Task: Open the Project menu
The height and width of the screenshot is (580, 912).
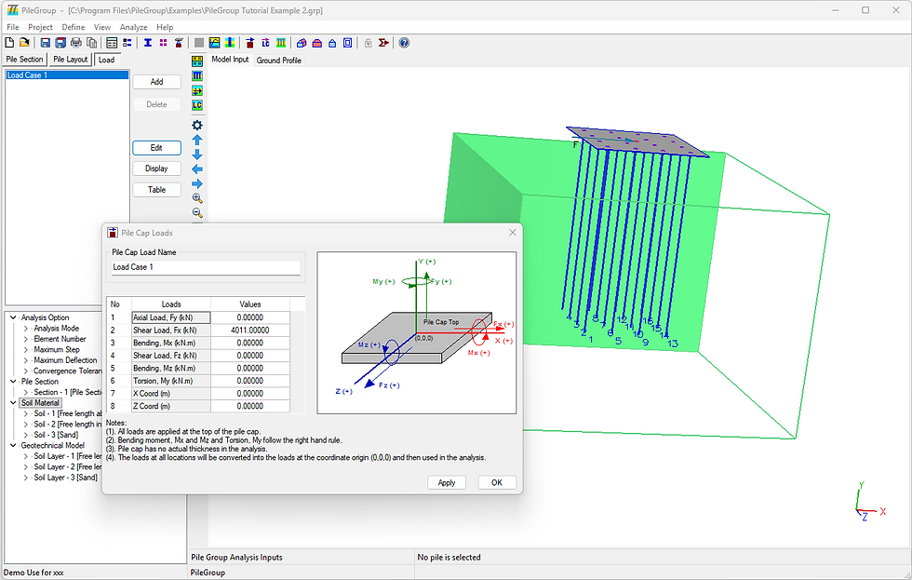Action: 40,27
